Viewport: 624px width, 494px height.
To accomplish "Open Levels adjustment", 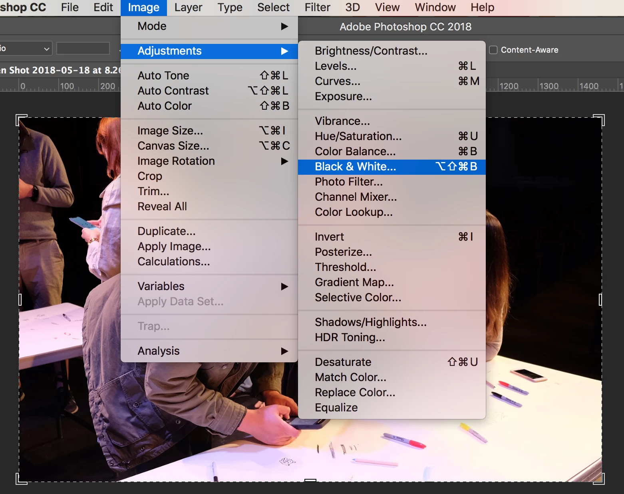I will (x=392, y=66).
